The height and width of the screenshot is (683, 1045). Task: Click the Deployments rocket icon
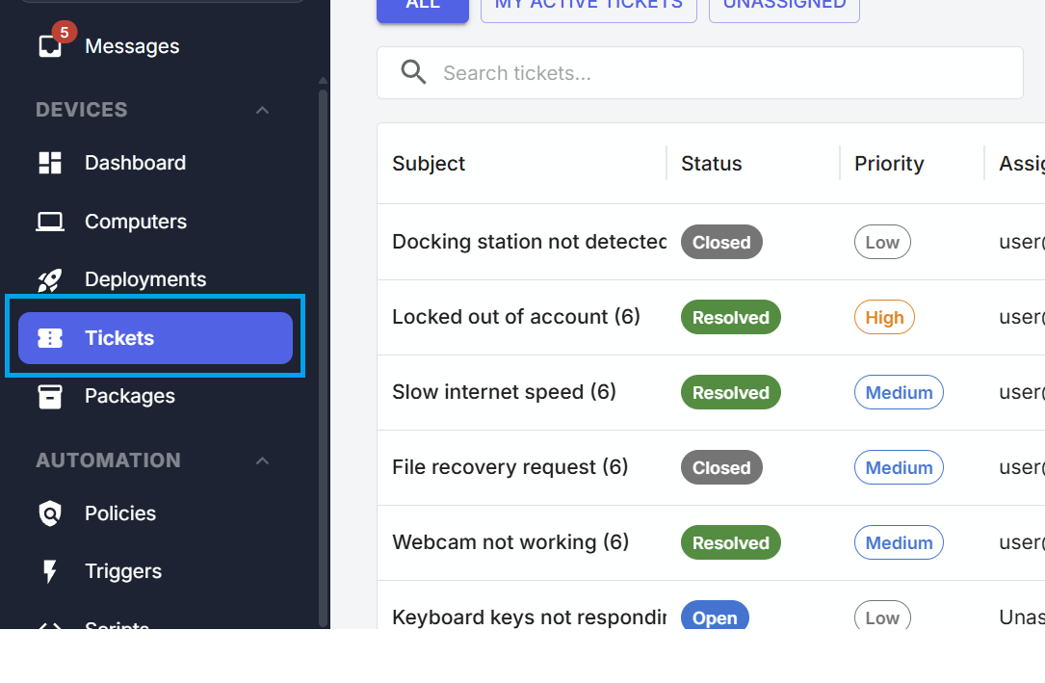[49, 278]
